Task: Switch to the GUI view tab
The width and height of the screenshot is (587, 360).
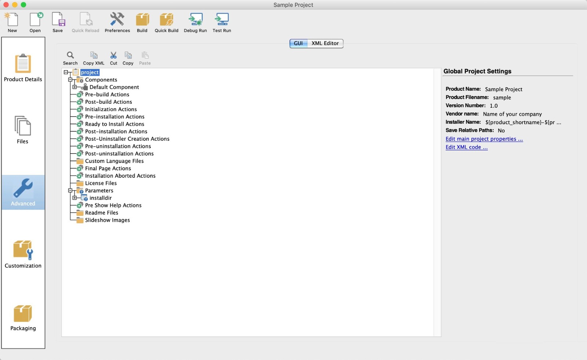Action: (298, 43)
